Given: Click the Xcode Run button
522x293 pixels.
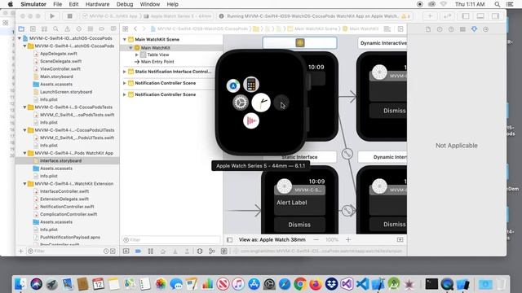Looking at the screenshot, I should click(x=52, y=16).
